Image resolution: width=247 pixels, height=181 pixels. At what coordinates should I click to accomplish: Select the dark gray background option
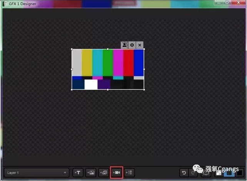coord(229,173)
